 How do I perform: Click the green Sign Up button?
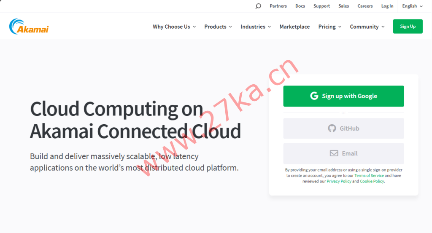(x=408, y=27)
